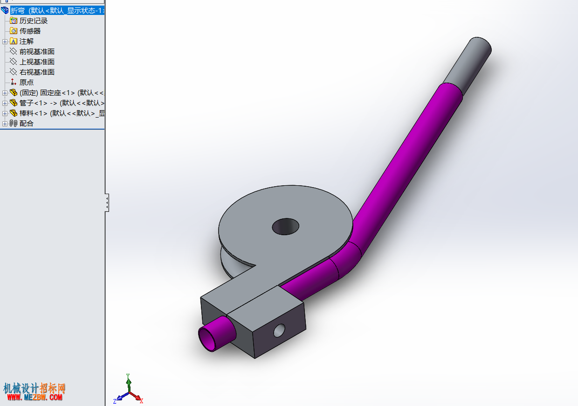Expand the 注解 annotations node
Screen dimensions: 578x406
click(5, 41)
